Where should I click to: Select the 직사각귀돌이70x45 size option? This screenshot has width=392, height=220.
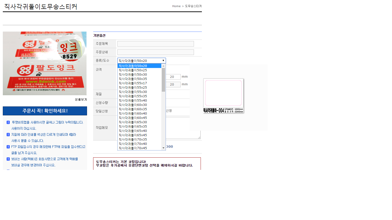click(133, 148)
